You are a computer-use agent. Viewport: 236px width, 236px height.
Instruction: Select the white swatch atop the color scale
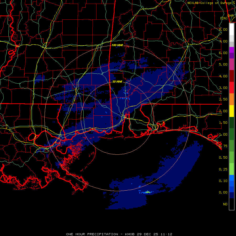point(232,29)
